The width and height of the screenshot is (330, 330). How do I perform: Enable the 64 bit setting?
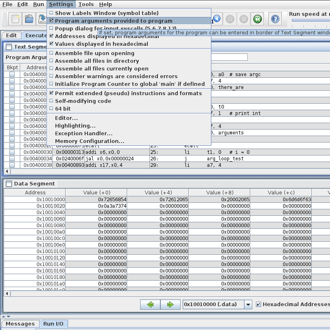[129, 109]
